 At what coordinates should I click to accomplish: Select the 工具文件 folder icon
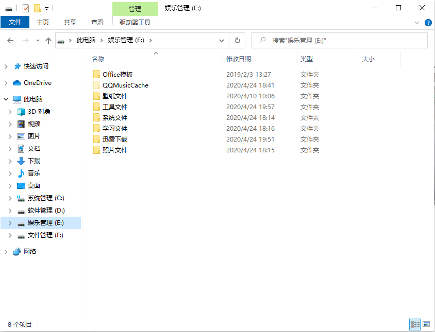pyautogui.click(x=96, y=107)
